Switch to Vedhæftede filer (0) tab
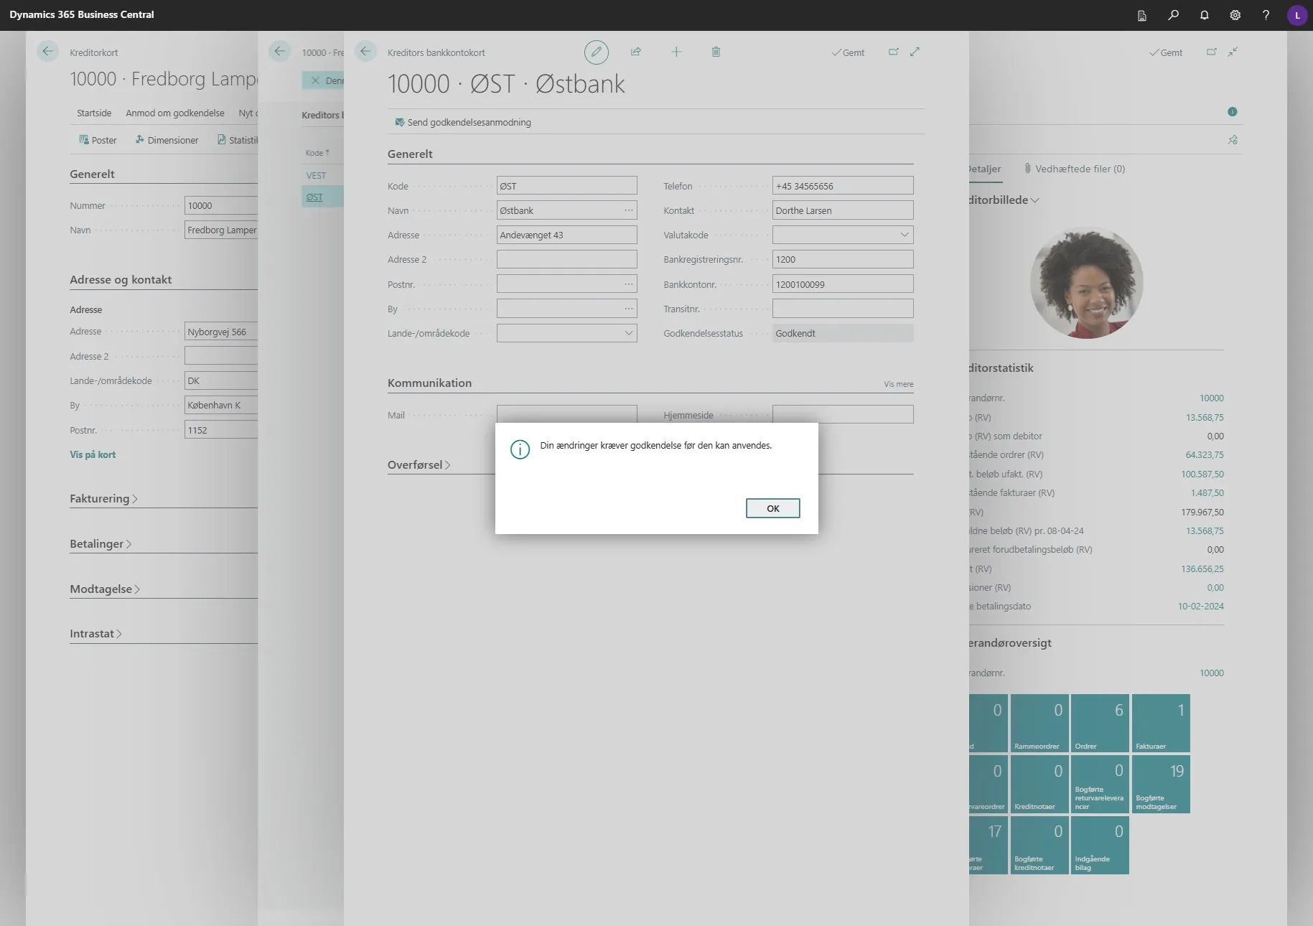 [1075, 169]
